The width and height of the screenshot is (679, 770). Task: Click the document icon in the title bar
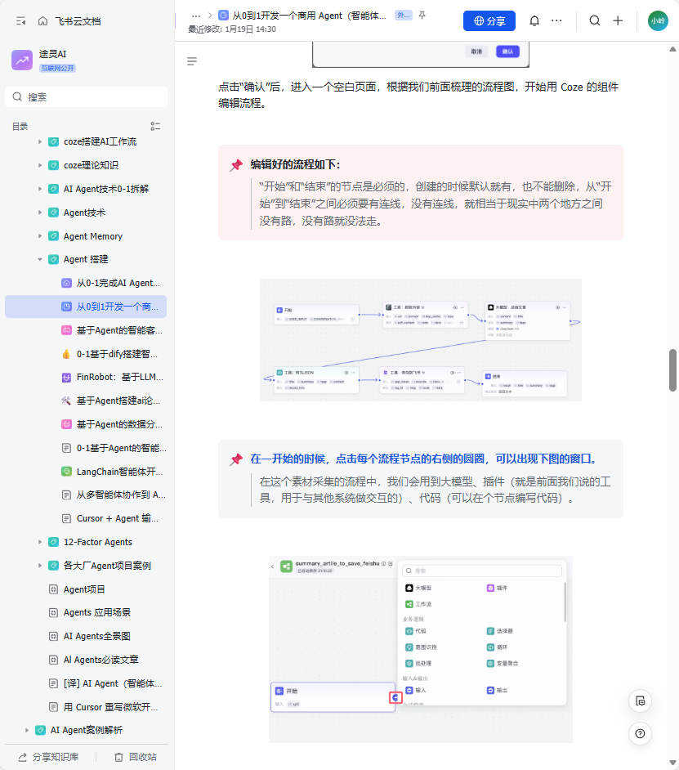click(223, 16)
